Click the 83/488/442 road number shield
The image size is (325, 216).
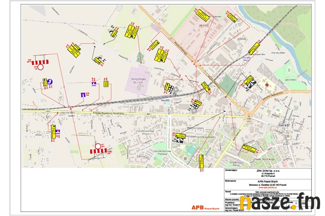click(249, 118)
